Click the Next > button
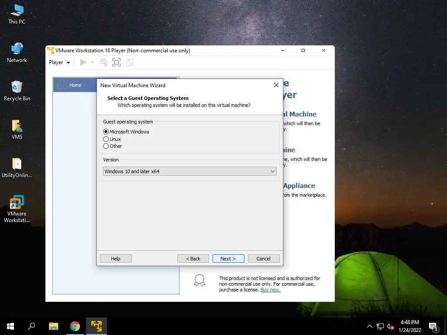This screenshot has width=447, height=335. 228,258
